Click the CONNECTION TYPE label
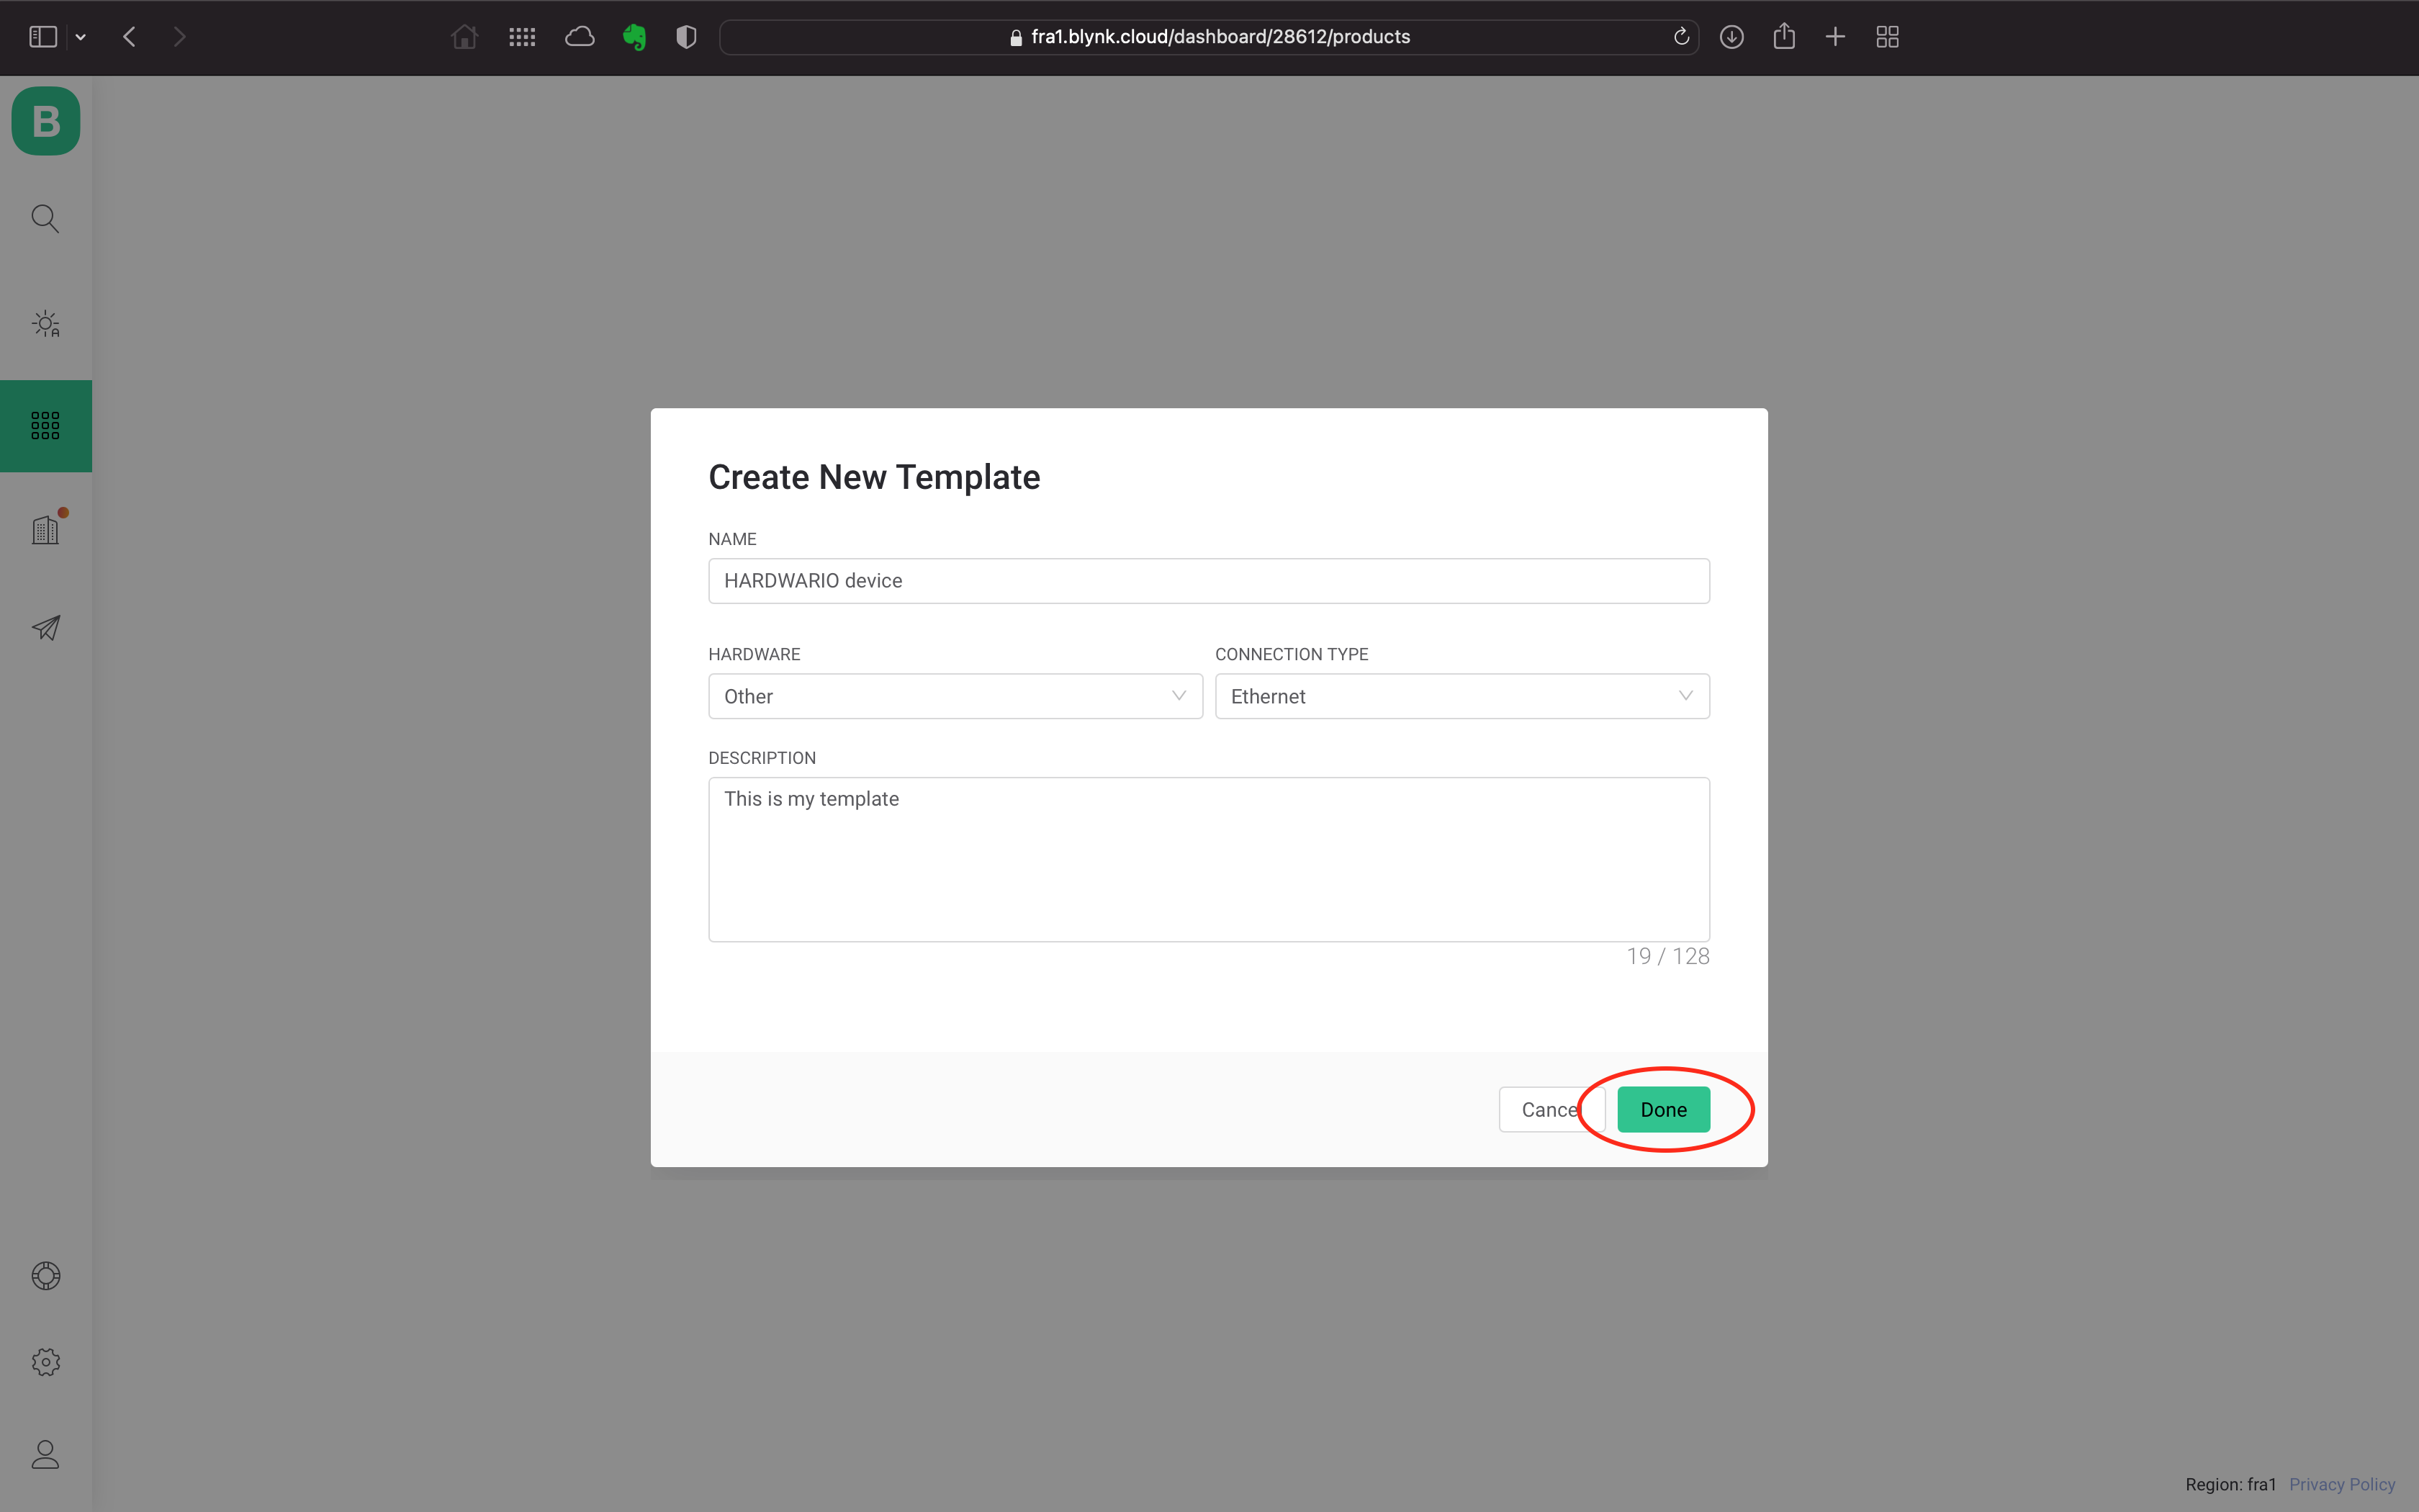This screenshot has height=1512, width=2419. pos(1292,654)
